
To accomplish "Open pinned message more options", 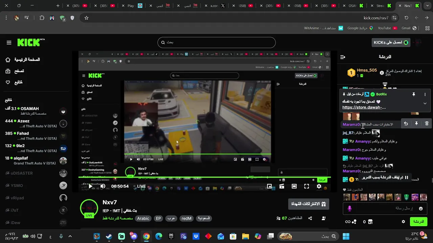I will coord(425,94).
